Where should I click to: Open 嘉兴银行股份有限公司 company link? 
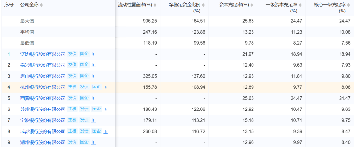pos(43,65)
